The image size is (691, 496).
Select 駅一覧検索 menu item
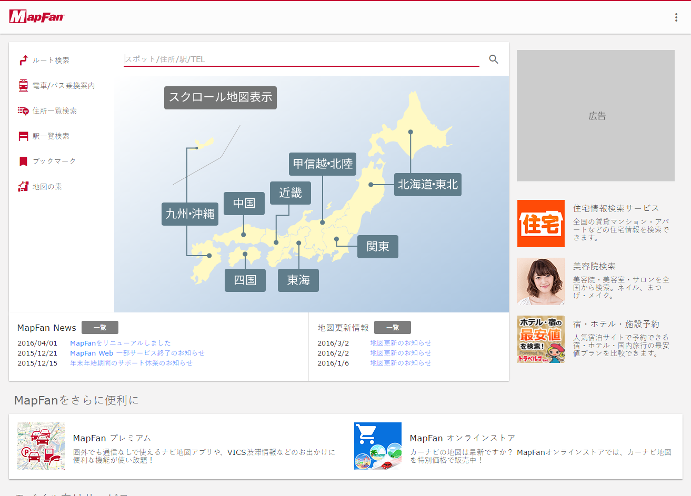tap(51, 136)
